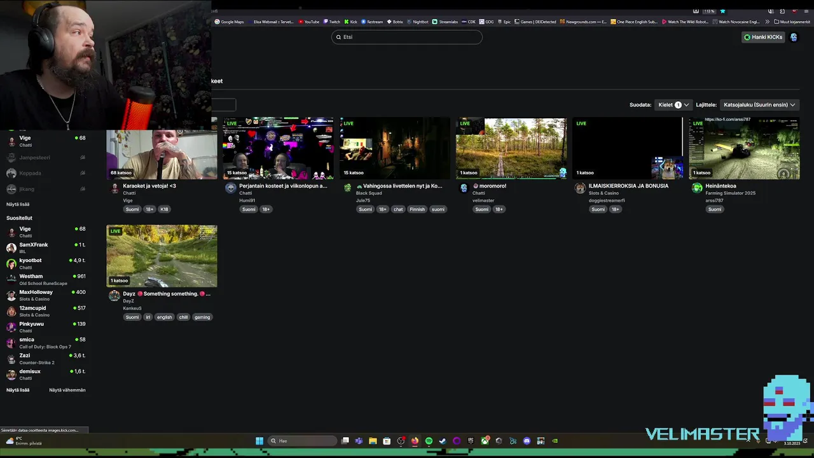Open the Xbox app from the taskbar

[x=485, y=441]
